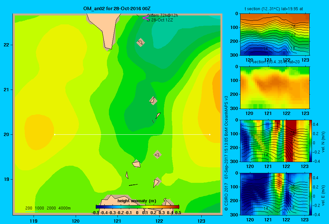Click the island near 122E just below 21N
This screenshot has width=329, height=224.
(153, 100)
